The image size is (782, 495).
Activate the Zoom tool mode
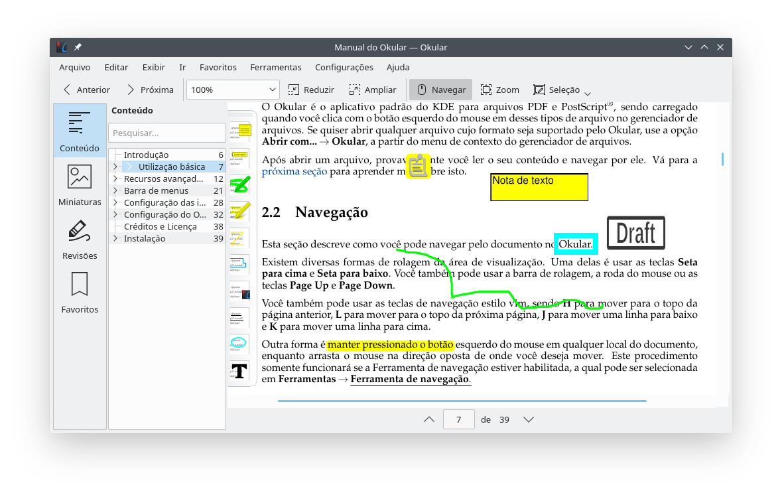pos(499,90)
